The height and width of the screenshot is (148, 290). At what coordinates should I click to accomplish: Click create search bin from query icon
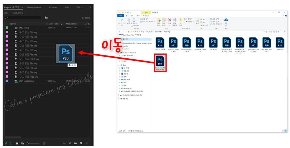(x=46, y=18)
